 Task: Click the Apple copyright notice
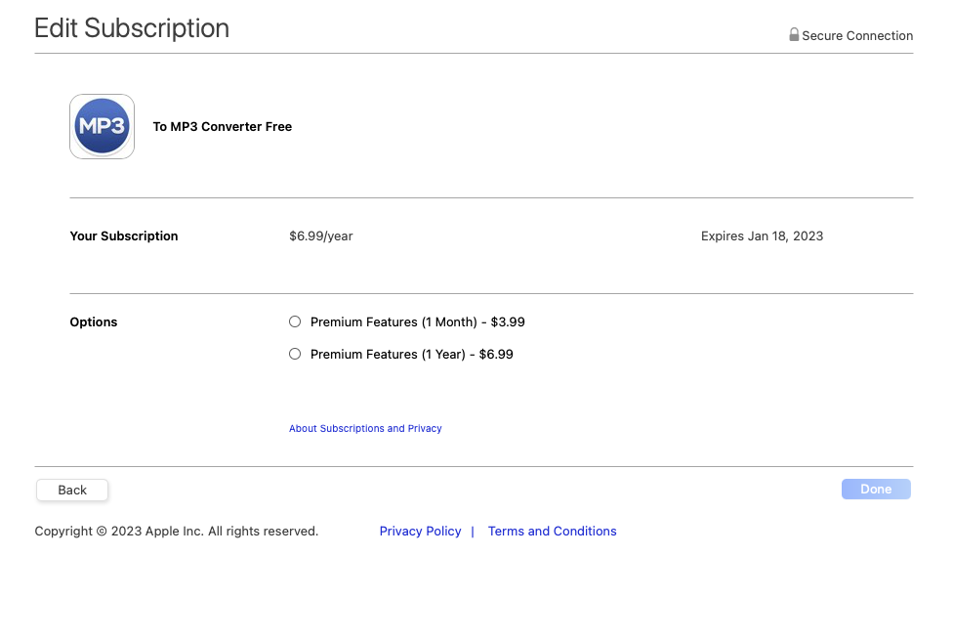click(x=176, y=531)
